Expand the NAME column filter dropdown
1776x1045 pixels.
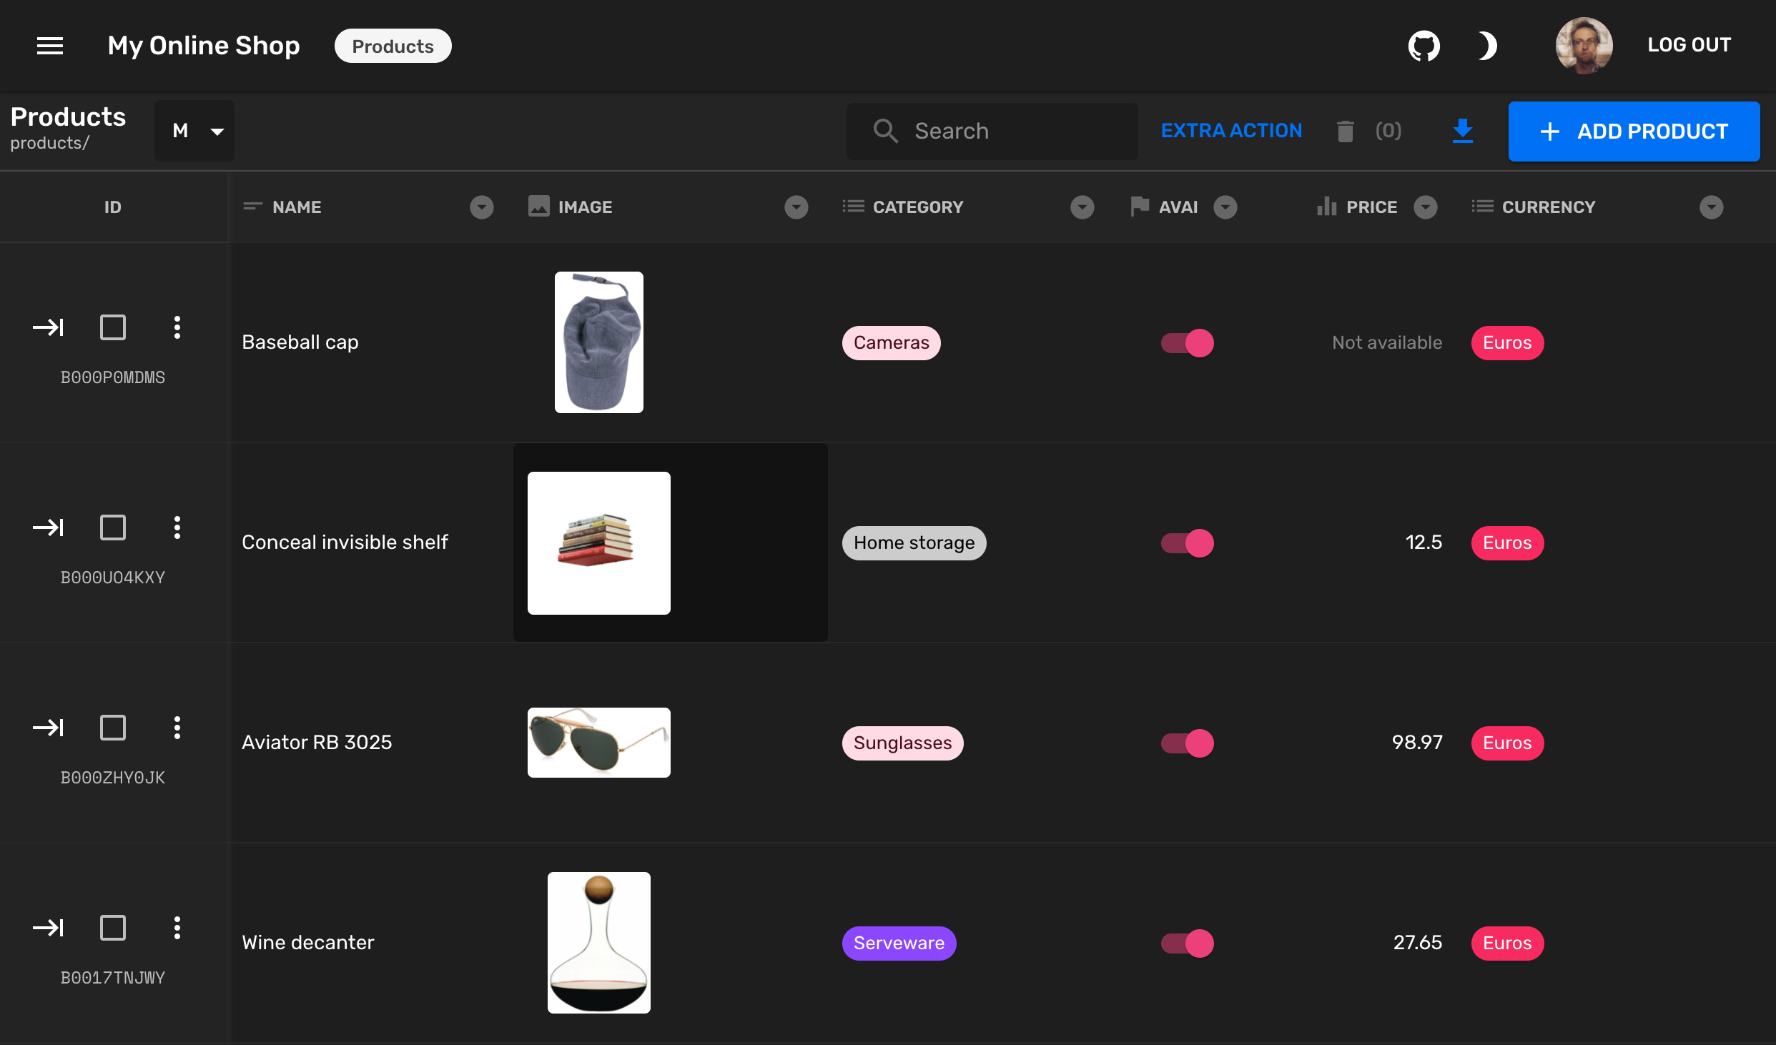click(482, 207)
